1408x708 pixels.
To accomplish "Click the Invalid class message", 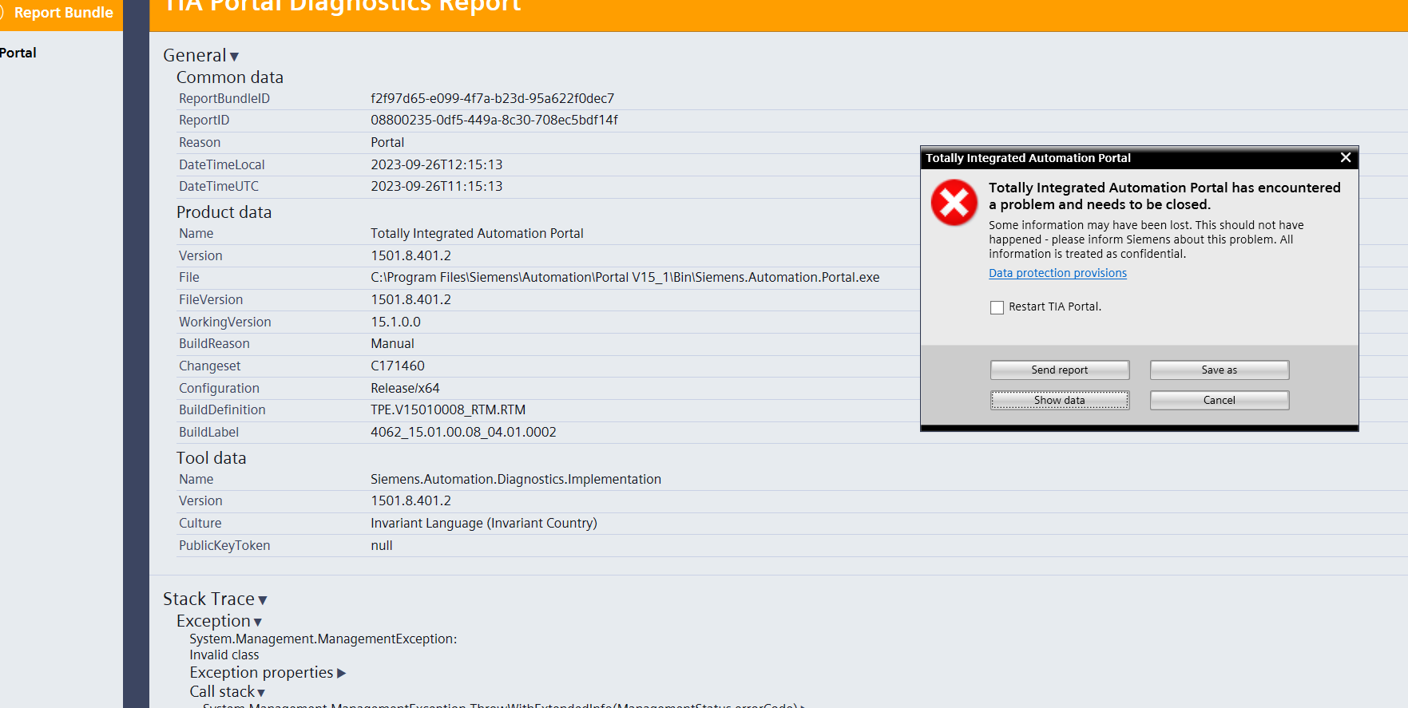I will [224, 655].
